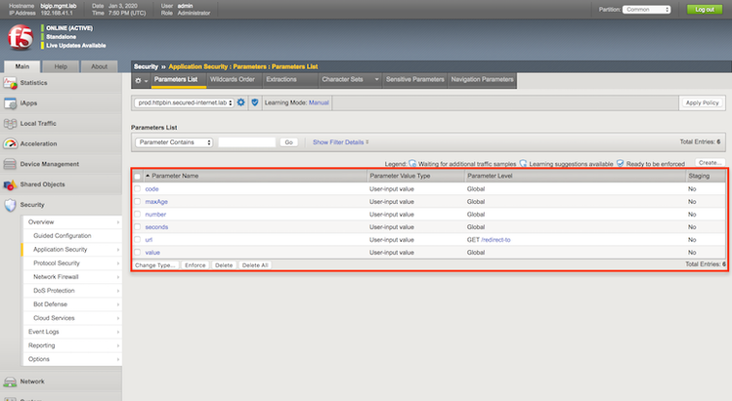Open the Local Traffic sidebar icon
The image size is (732, 401).
pos(10,124)
